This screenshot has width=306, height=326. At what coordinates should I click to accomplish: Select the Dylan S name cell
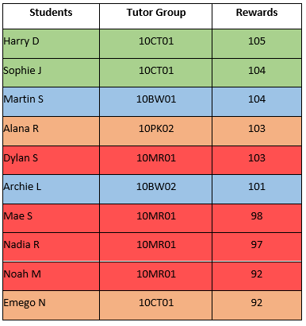coord(51,160)
